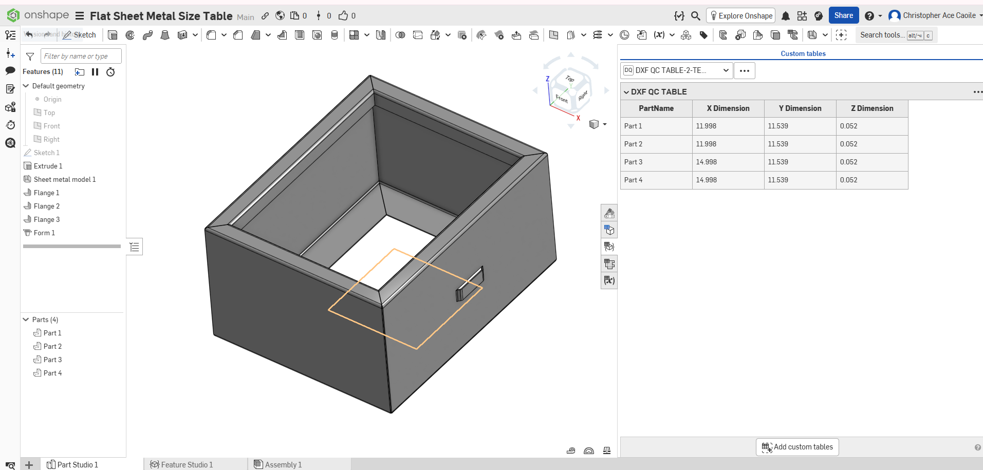
Task: Open the Comments panel icon
Action: (10, 71)
